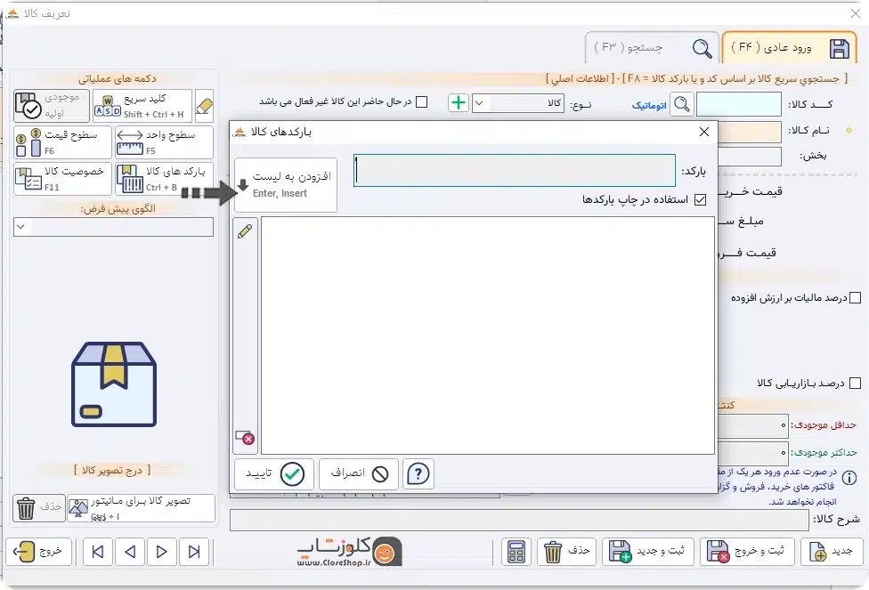Viewport: 869px width, 590px height.
Task: Click تصویر کالا برای مانیتور button
Action: (x=142, y=508)
